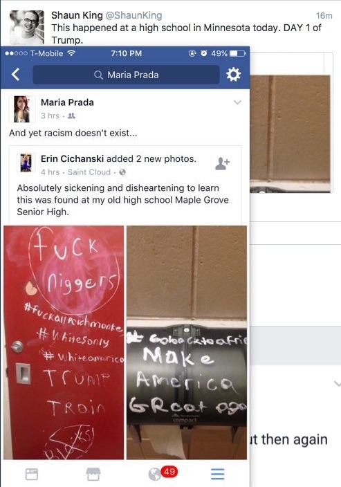
Task: Open Shaun King's profile picture
Action: click(x=27, y=28)
